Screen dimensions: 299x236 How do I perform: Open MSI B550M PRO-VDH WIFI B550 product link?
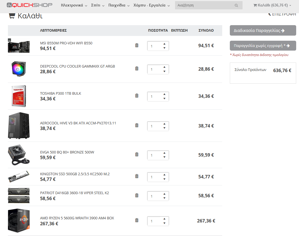[66, 43]
